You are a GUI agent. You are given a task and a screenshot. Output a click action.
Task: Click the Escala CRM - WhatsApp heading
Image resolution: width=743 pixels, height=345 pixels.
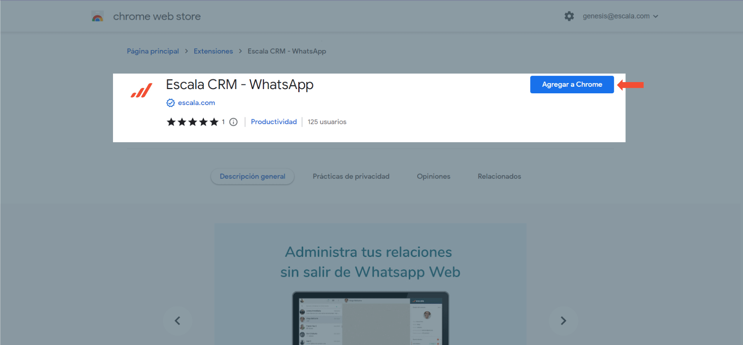click(240, 84)
